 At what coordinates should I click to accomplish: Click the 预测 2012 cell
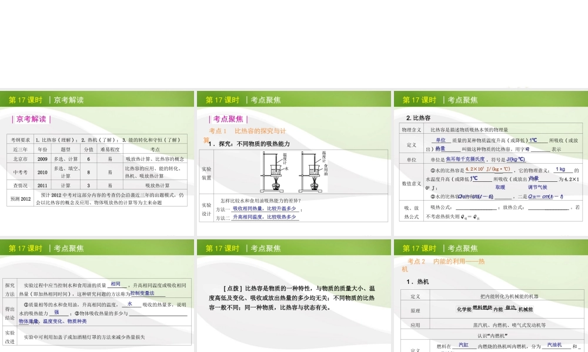point(20,199)
